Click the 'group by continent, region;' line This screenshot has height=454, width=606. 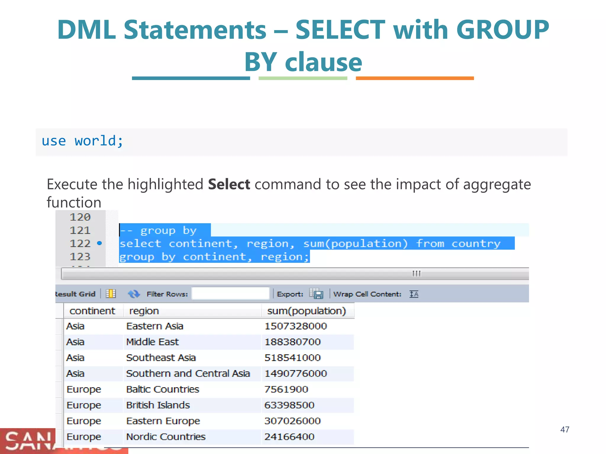[214, 257]
